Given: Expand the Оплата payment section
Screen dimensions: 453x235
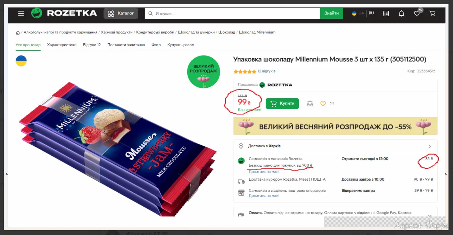Looking at the screenshot, I should 430,215.
